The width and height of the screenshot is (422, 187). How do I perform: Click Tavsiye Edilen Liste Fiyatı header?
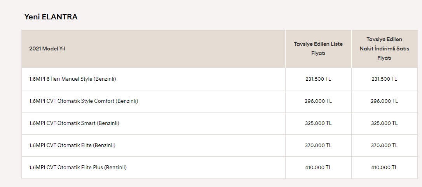tap(318, 48)
